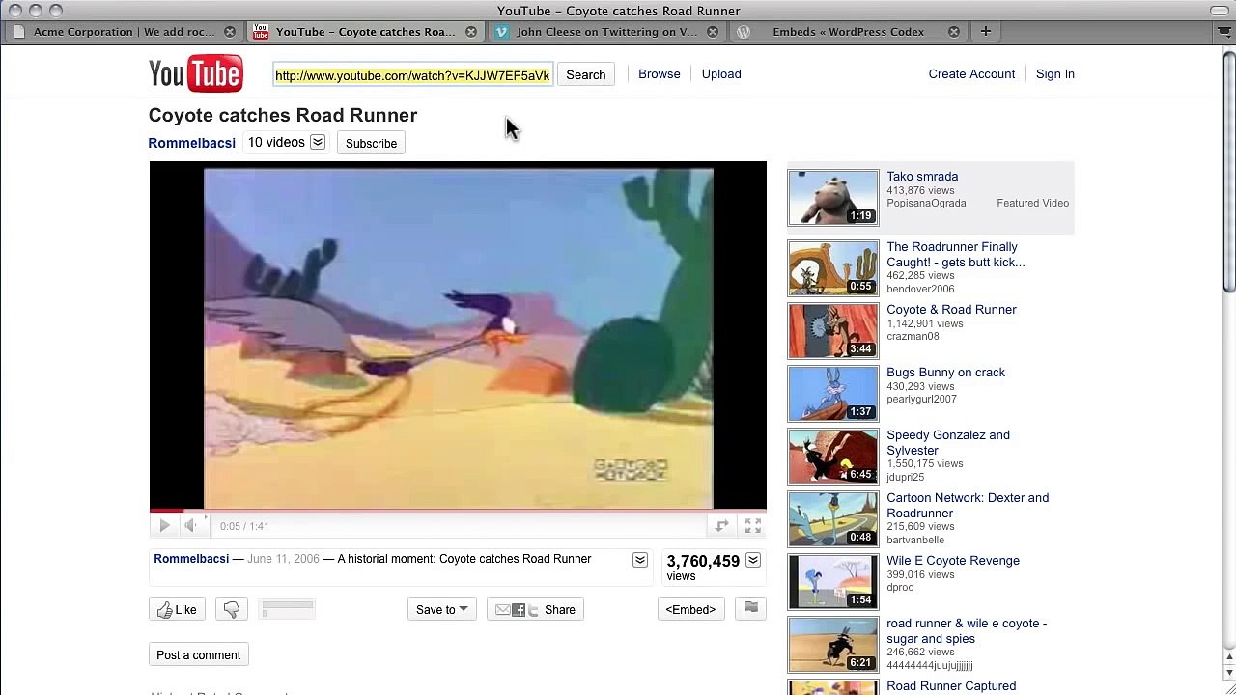Image resolution: width=1236 pixels, height=695 pixels.
Task: Seek in the video progress bar
Action: pyautogui.click(x=458, y=511)
